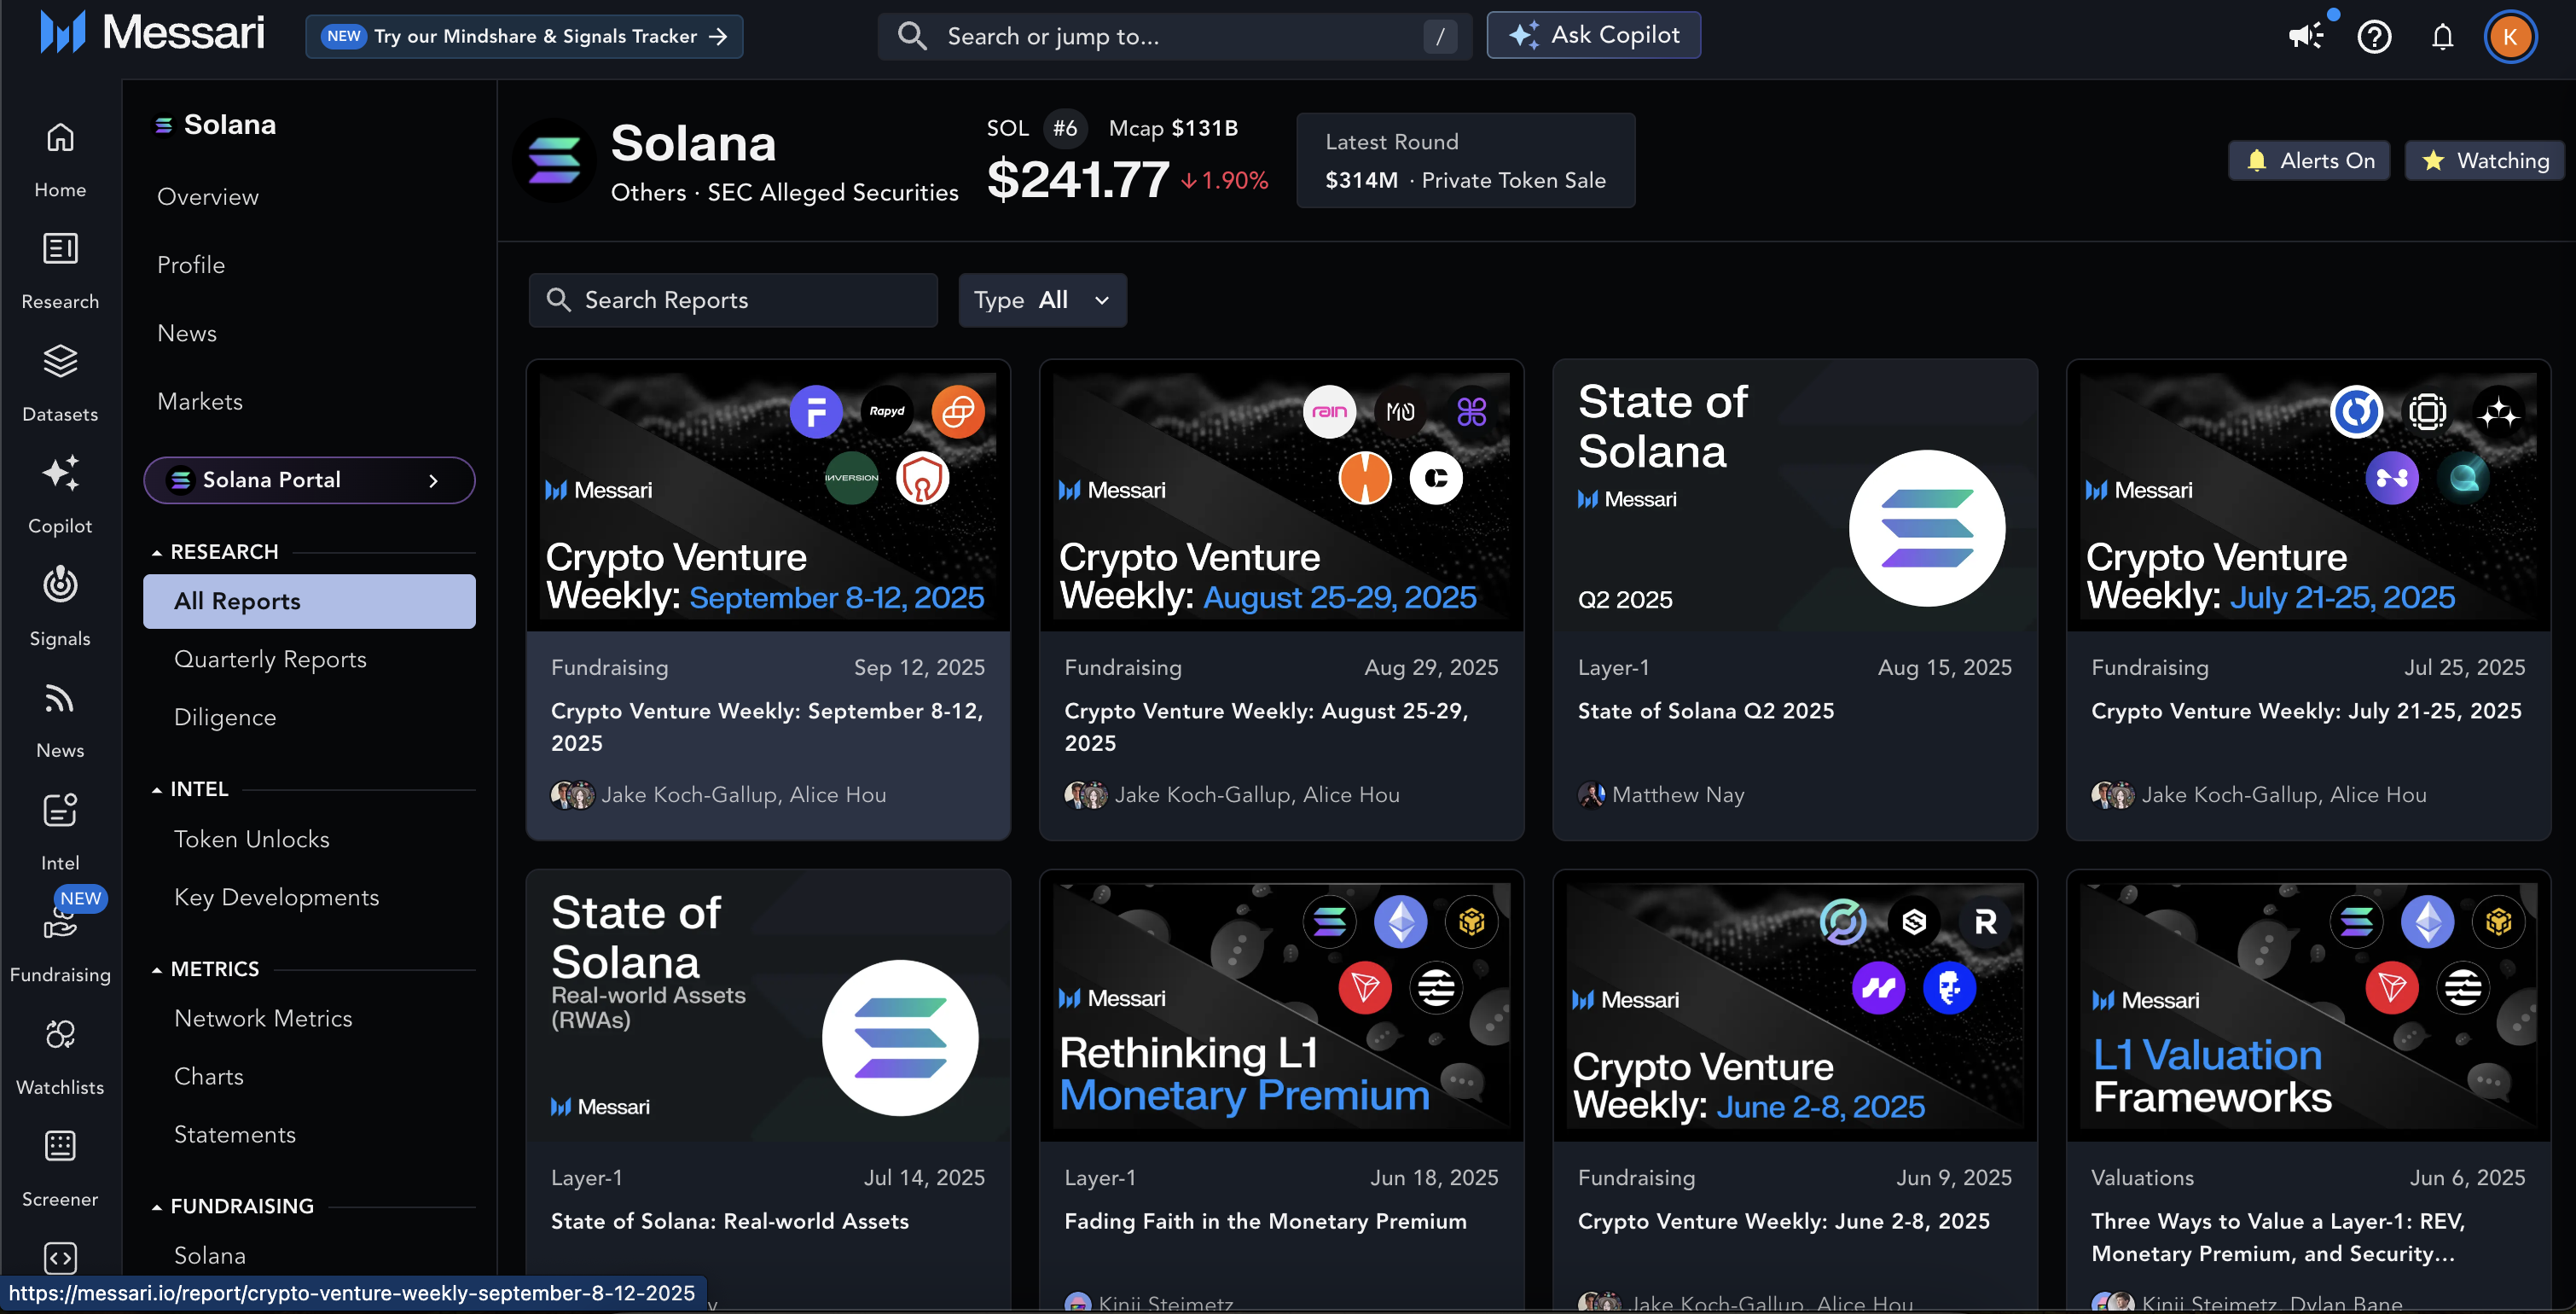
Task: Open L1 Valuation Frameworks thumbnail
Action: pos(2308,1006)
